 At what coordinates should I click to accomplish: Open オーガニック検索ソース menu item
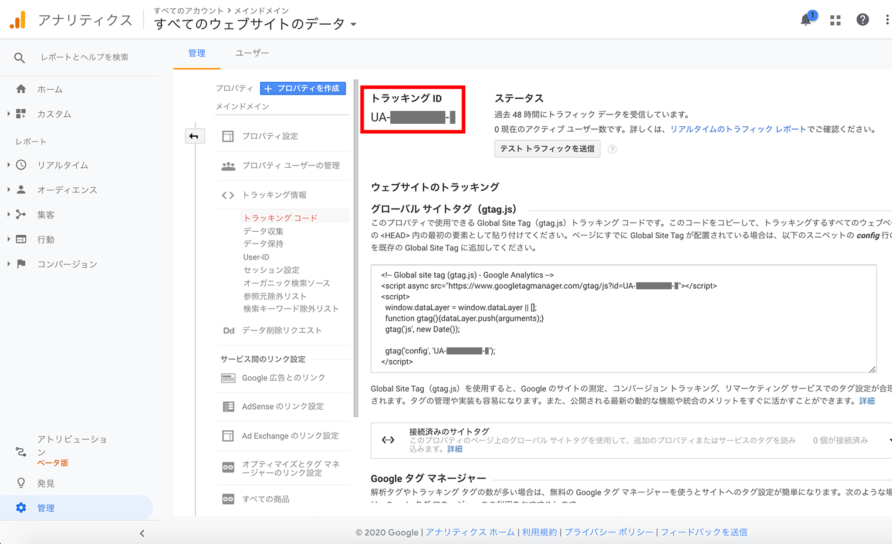click(286, 283)
